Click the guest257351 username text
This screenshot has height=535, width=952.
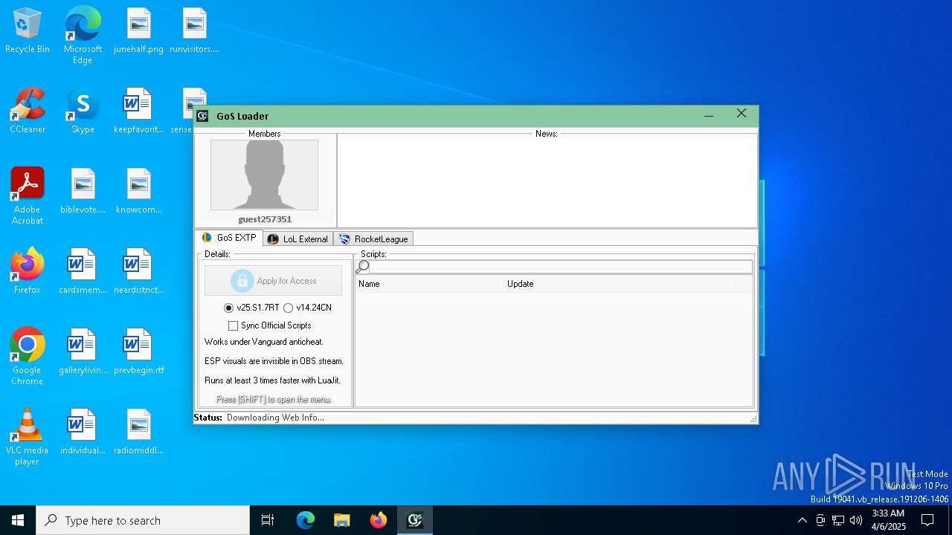click(x=265, y=219)
